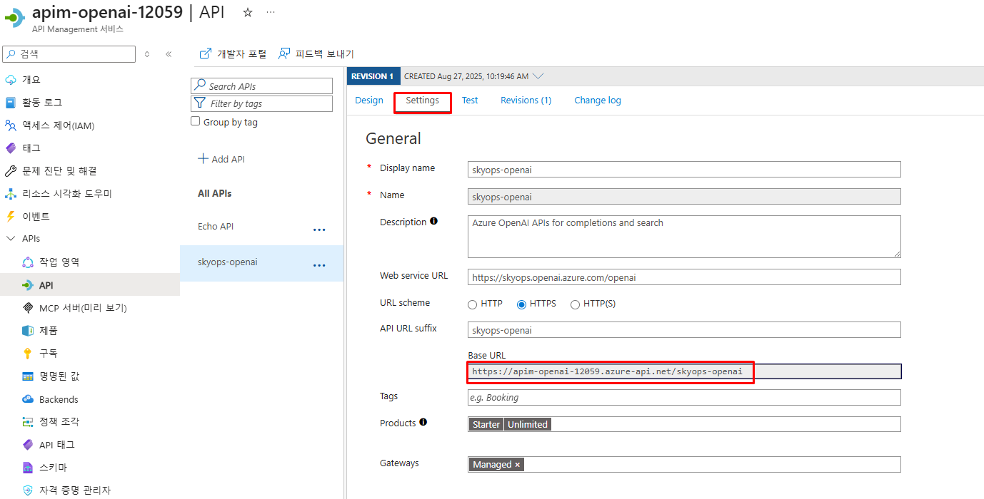This screenshot has height=499, width=984.
Task: Select the HTTP URL scheme radio button
Action: [x=472, y=304]
